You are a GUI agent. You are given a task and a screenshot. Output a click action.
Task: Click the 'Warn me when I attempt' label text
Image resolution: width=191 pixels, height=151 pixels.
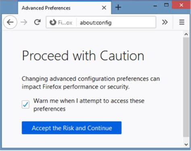click(x=89, y=105)
